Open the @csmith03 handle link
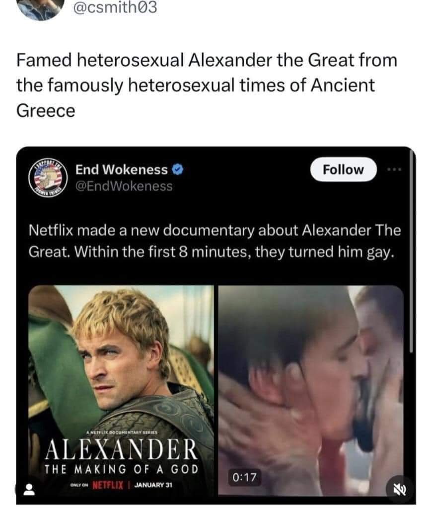 click(115, 7)
